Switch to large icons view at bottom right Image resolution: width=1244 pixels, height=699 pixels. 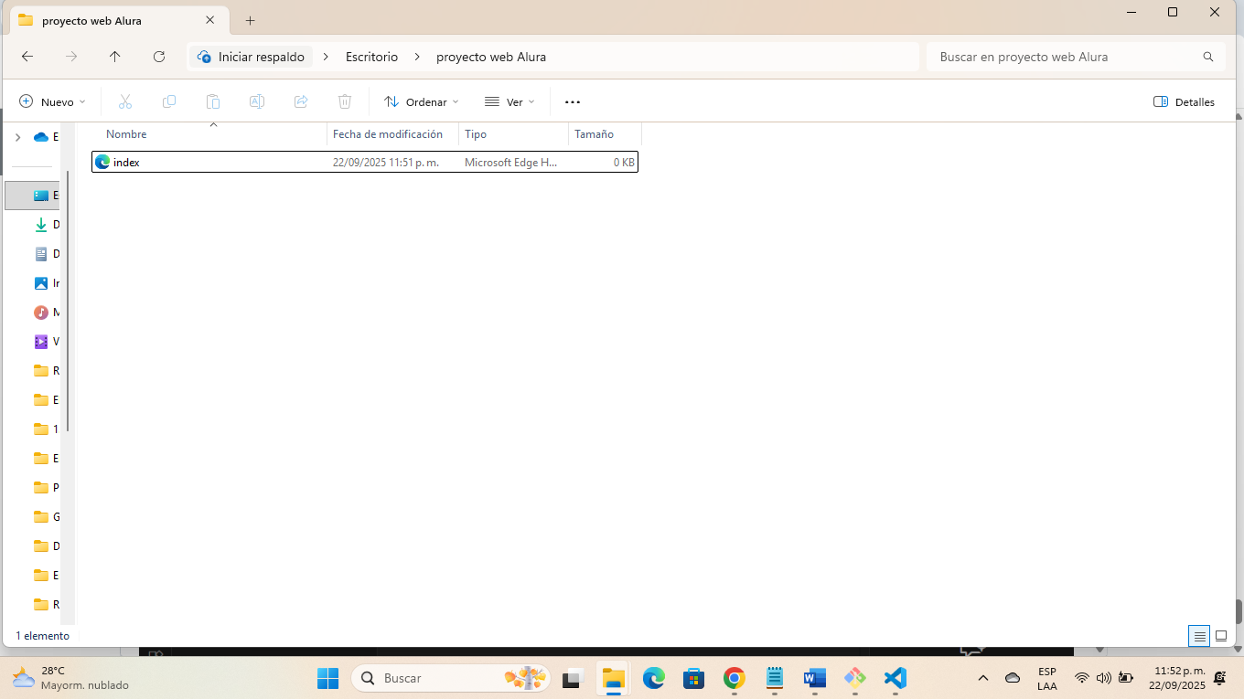(x=1220, y=636)
